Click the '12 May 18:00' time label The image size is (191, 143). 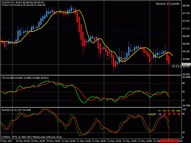(x=145, y=141)
